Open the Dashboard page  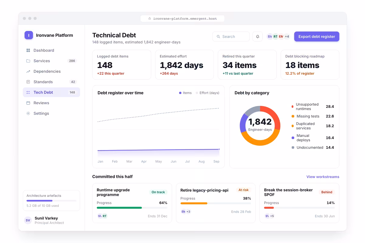tap(51, 50)
